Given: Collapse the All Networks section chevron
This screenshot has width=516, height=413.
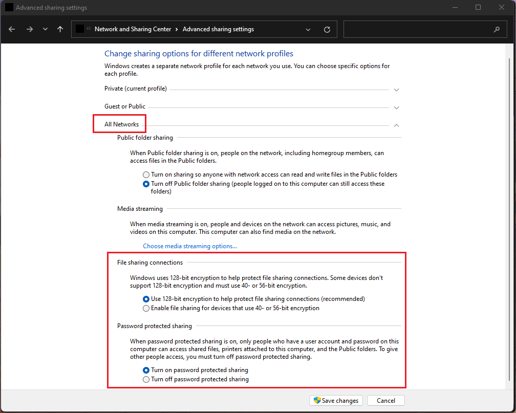Looking at the screenshot, I should 396,125.
